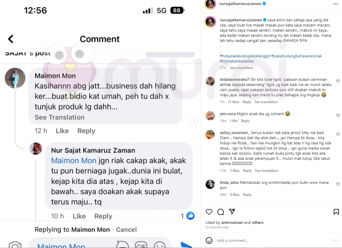Viewport: 342px width, 248px height.
Task: Open nursajatkamaruzzaman profile picture in header
Action: click(x=210, y=4)
